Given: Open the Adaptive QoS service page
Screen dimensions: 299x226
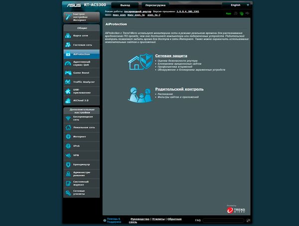Looking at the screenshot, I should pyautogui.click(x=81, y=63).
